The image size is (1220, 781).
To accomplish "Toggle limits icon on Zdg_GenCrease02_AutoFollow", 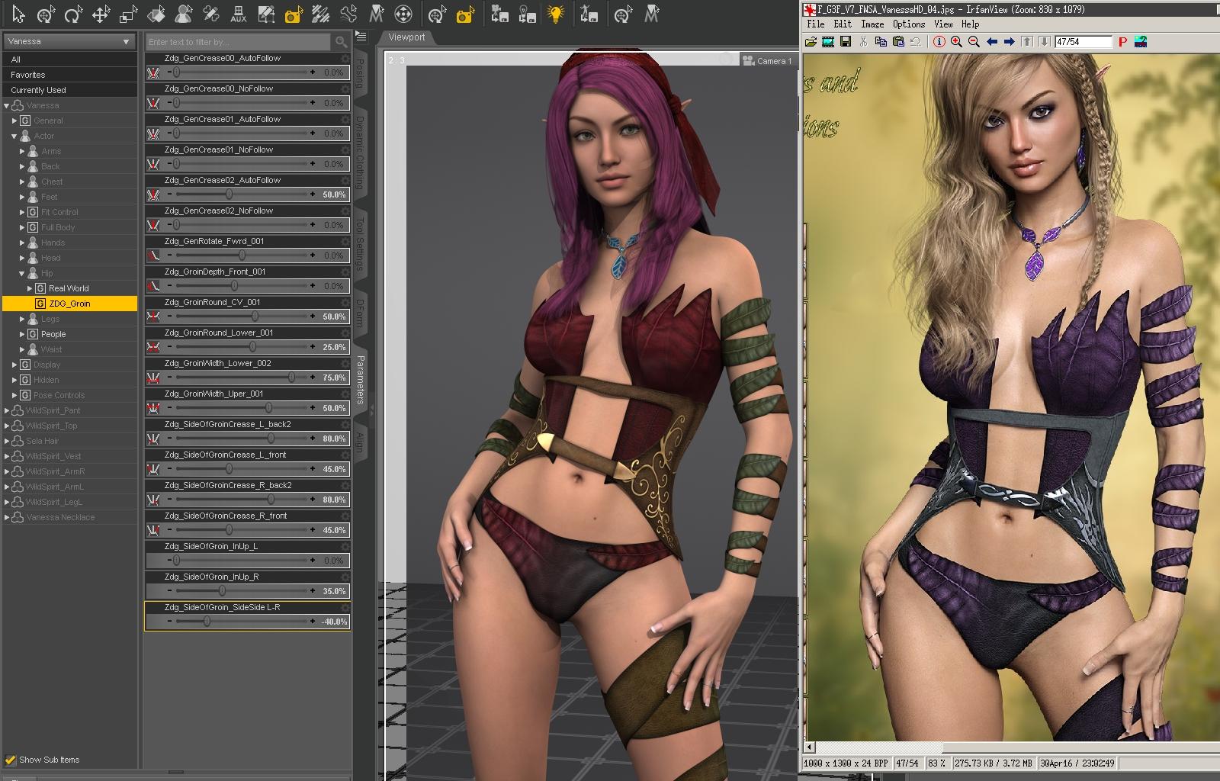I will click(153, 194).
